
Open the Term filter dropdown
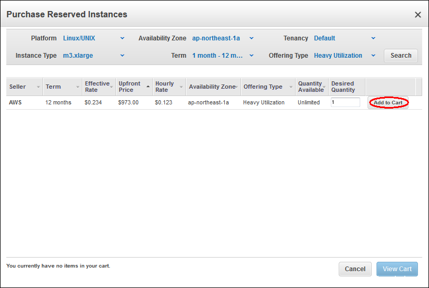(x=223, y=56)
